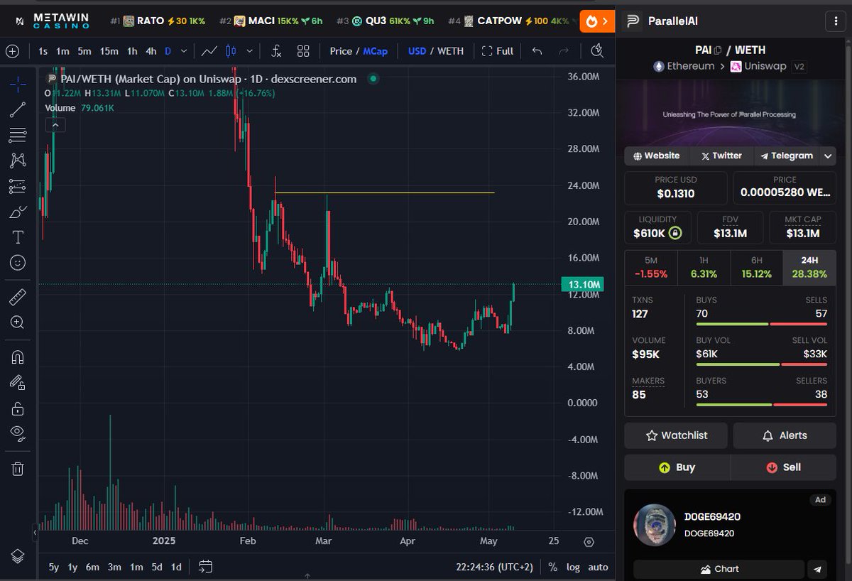Select the 5M stats tab

(x=651, y=268)
